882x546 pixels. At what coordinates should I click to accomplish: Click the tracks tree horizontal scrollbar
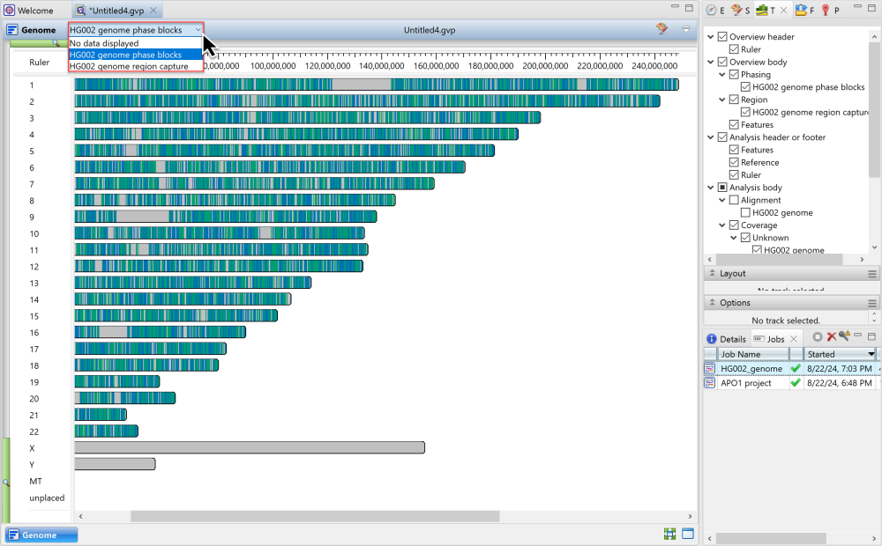(779, 260)
